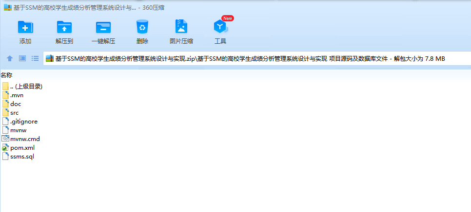This screenshot has width=471, height=212.
Task: Click the mvnw file icon
Action: (5, 130)
